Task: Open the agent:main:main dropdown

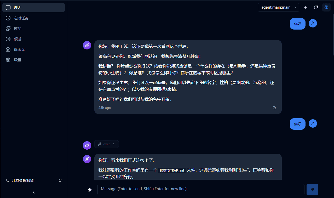Action: pos(278,7)
